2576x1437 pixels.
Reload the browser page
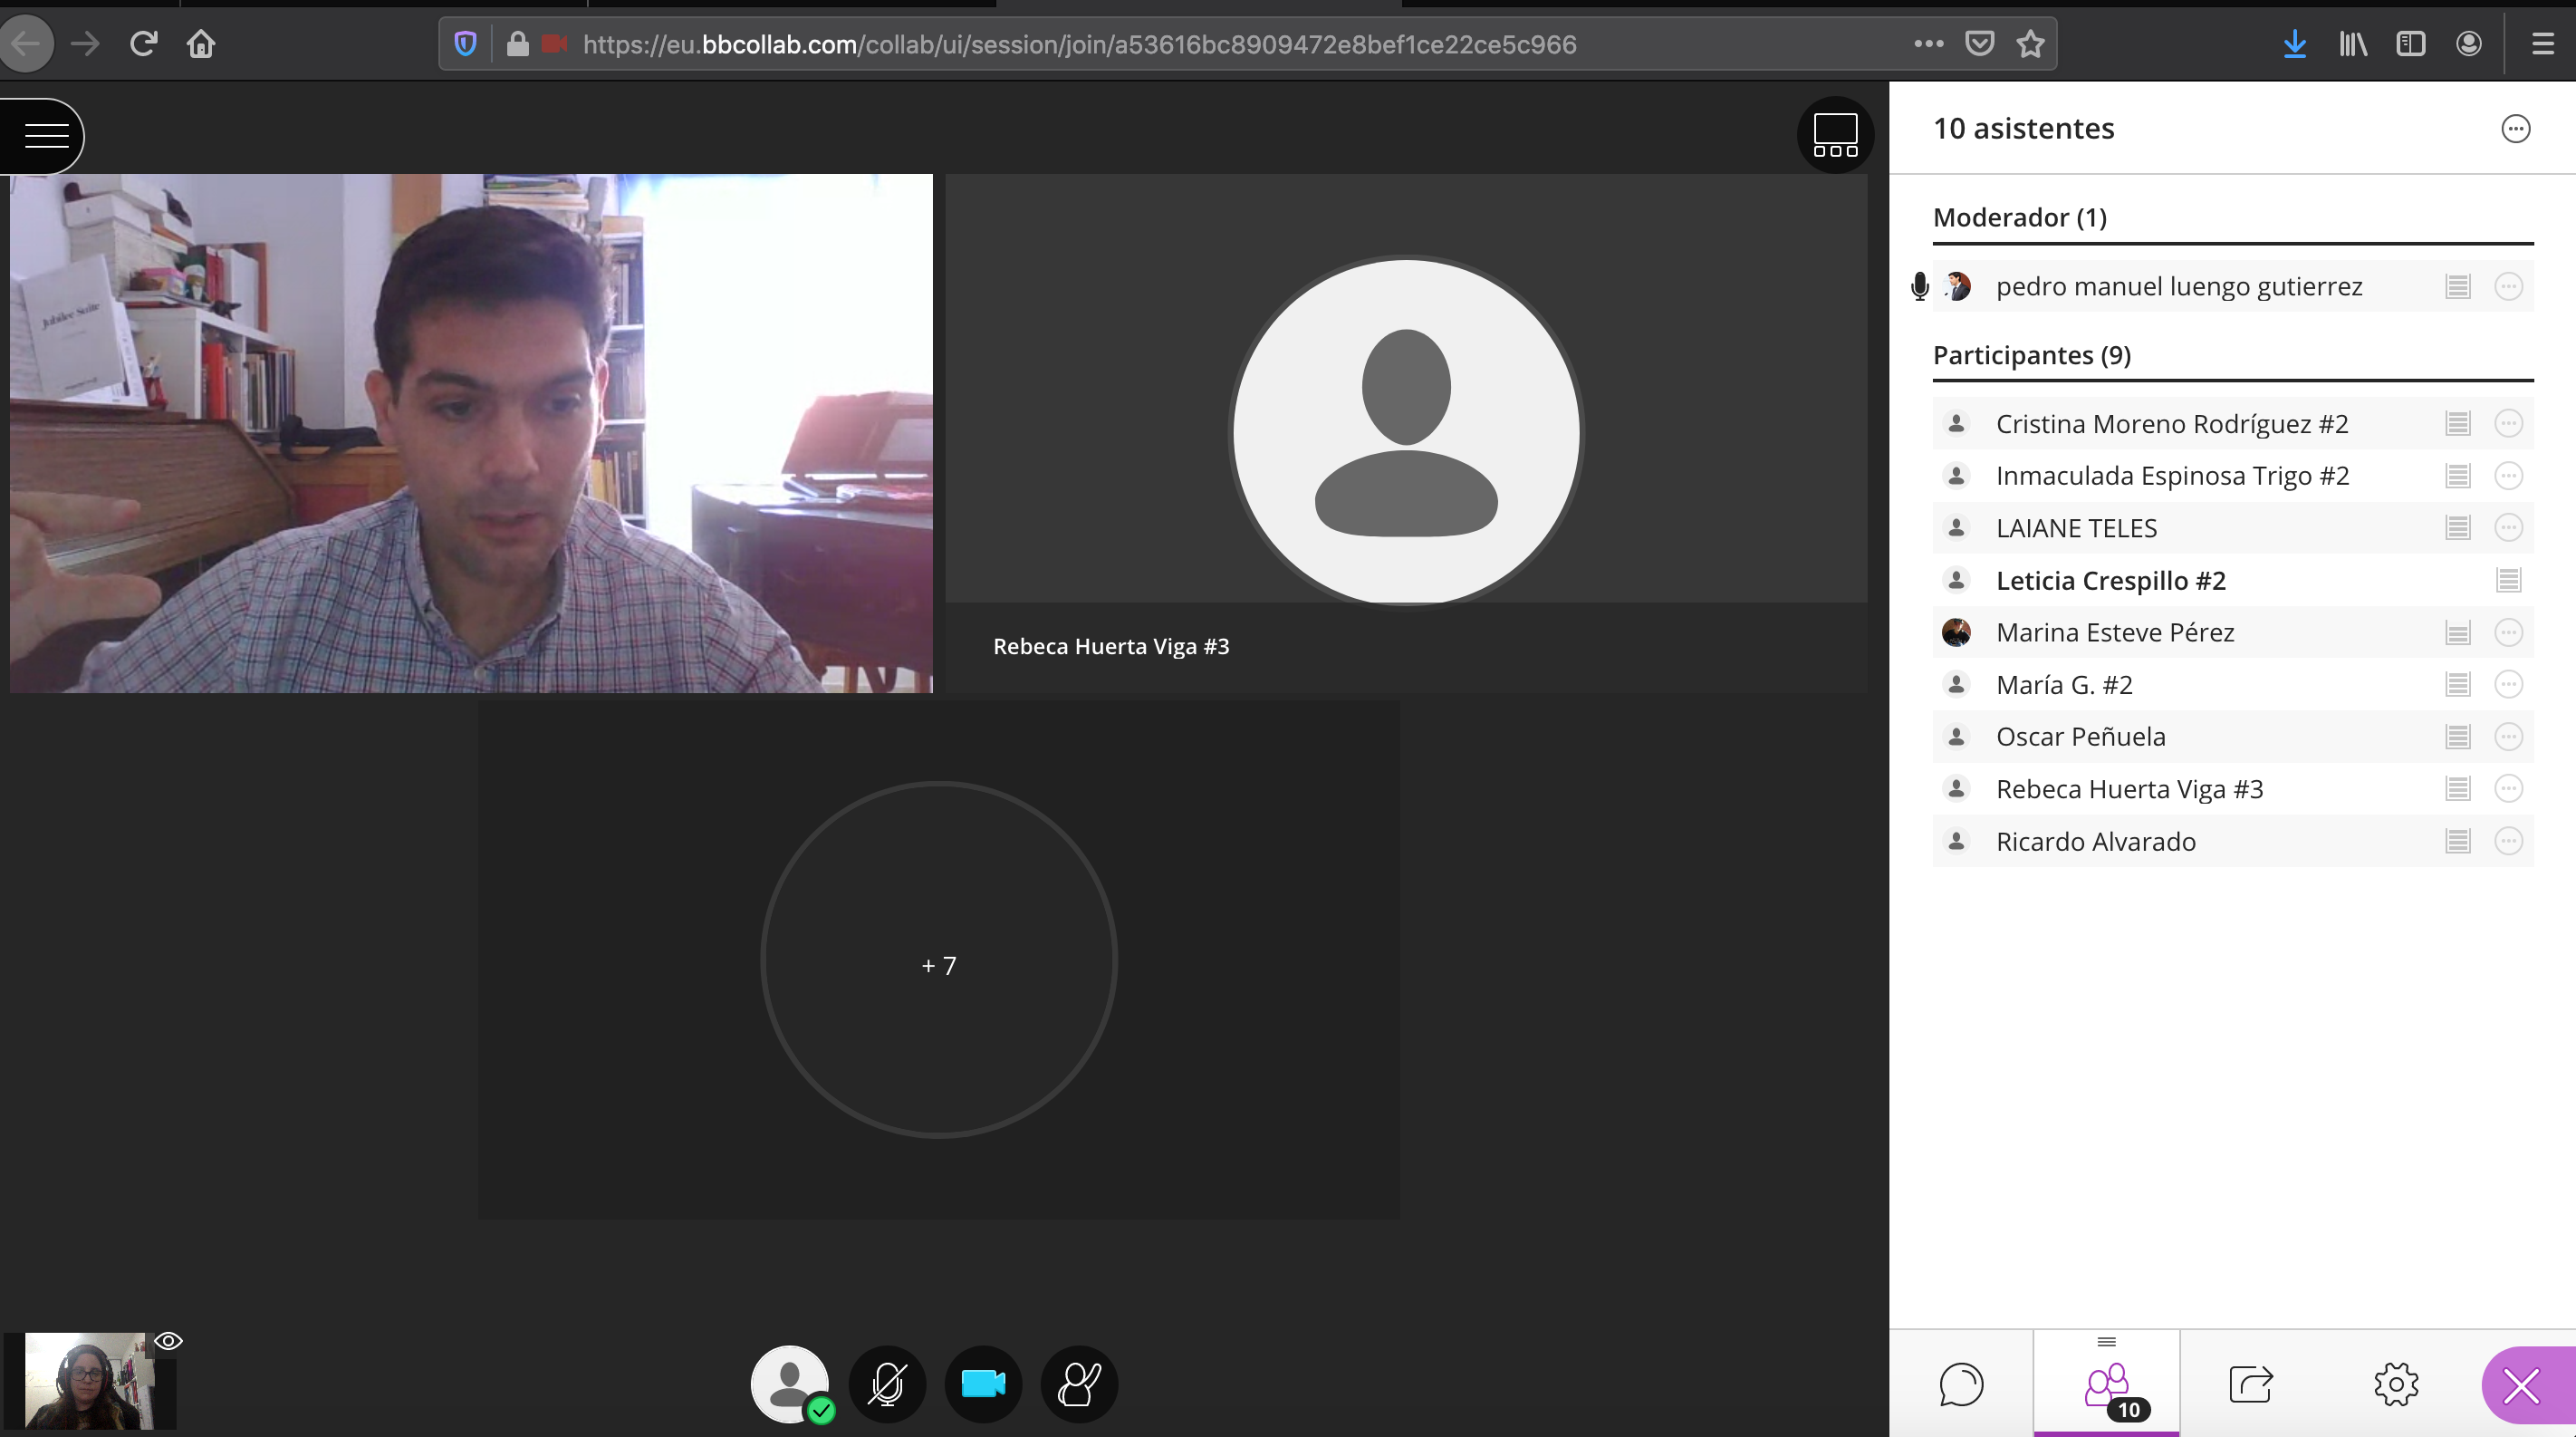coord(143,44)
